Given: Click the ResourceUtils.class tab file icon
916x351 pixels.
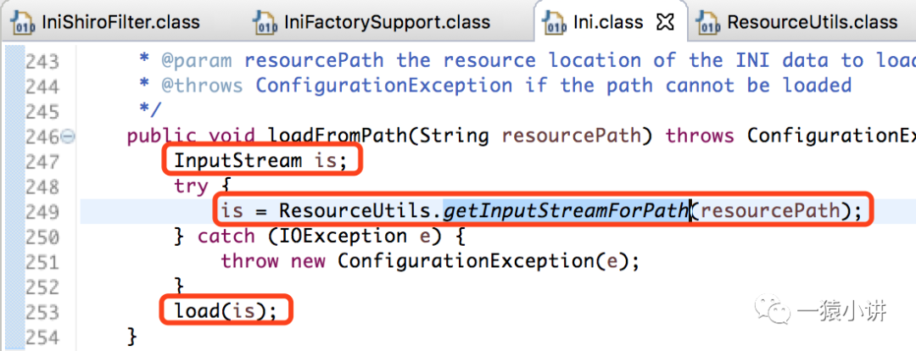Looking at the screenshot, I should pos(709,23).
